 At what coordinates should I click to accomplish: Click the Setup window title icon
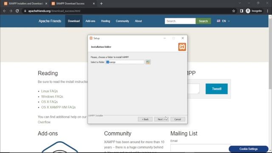[x=91, y=38]
